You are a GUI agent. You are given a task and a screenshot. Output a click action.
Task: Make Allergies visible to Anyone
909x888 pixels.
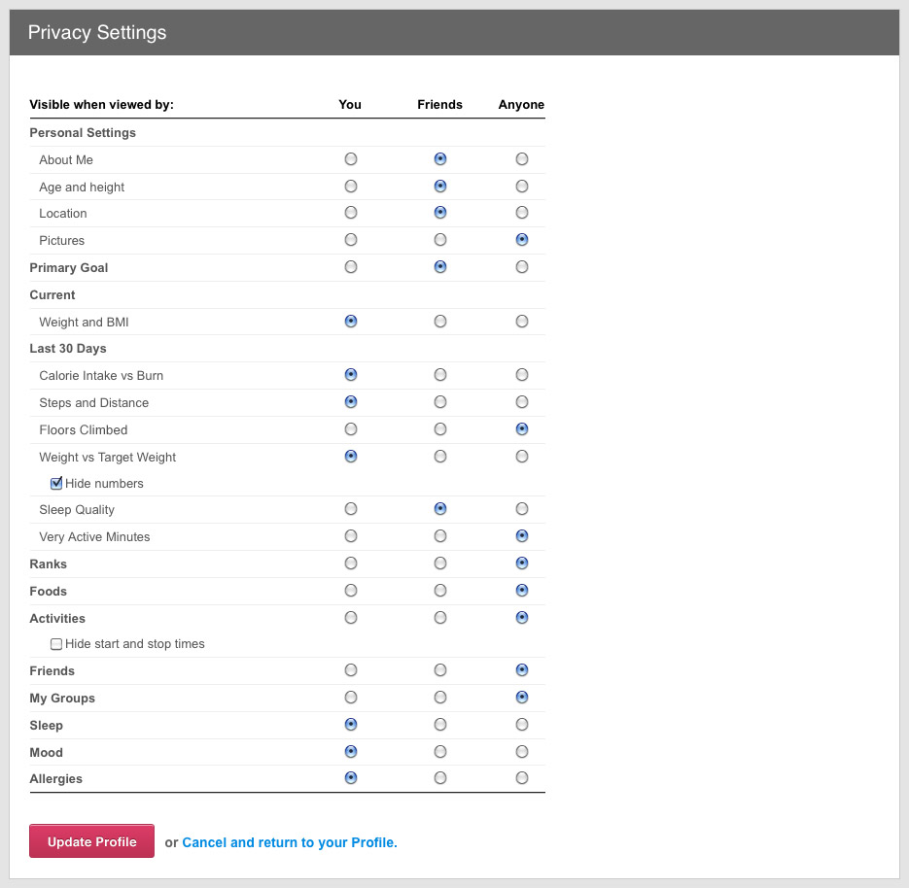click(522, 778)
